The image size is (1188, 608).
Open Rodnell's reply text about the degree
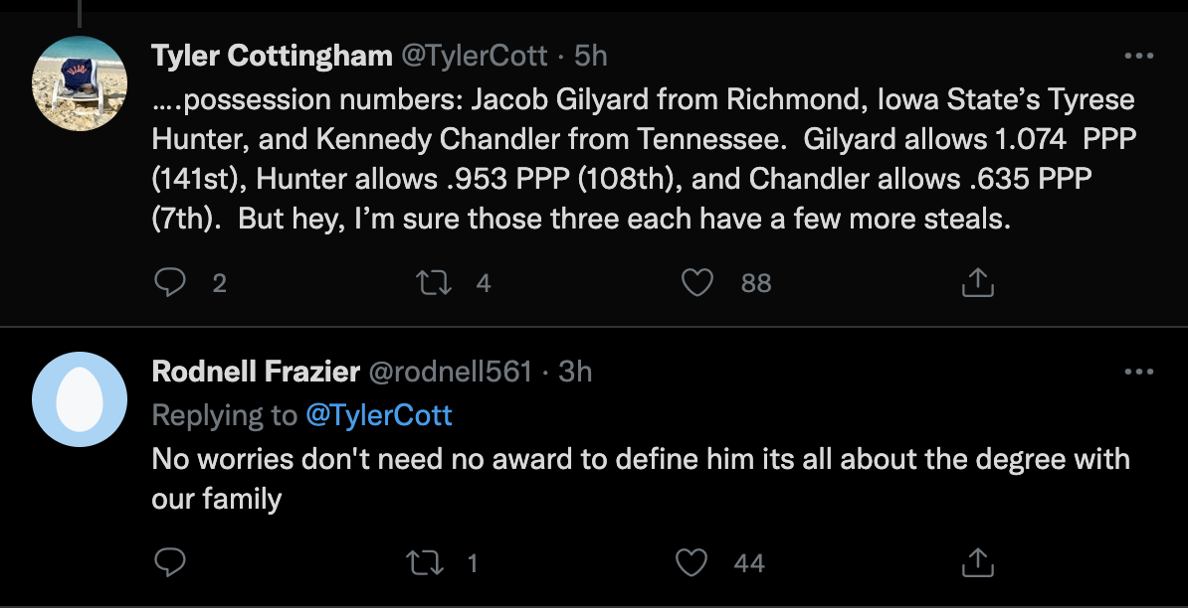(x=641, y=478)
